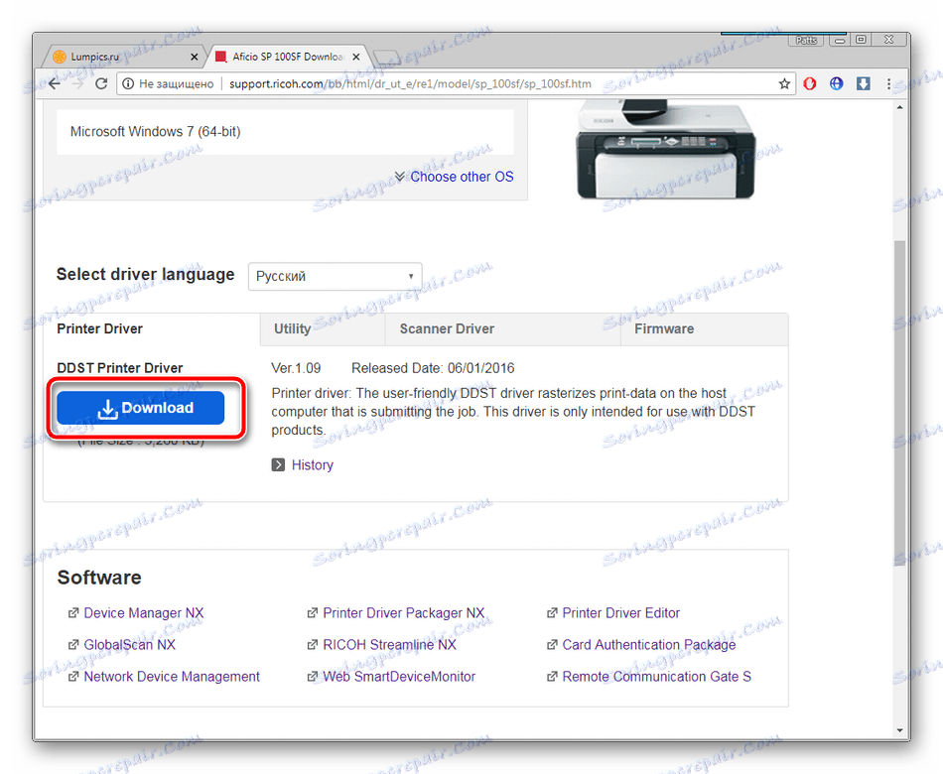
Task: Minimize the Chrome window
Action: coord(840,40)
